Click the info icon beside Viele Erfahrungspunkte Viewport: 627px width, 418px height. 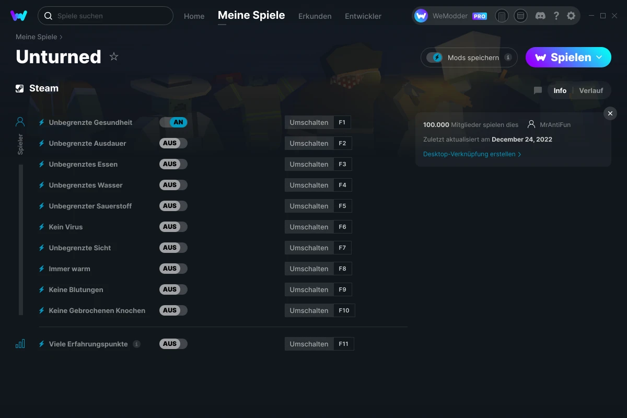pyautogui.click(x=136, y=344)
